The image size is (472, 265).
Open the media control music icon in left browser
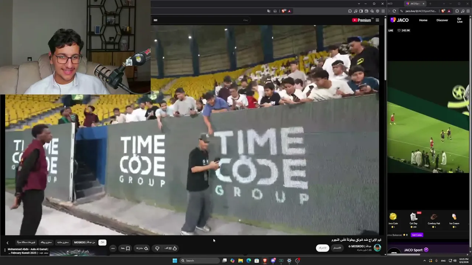[x=355, y=11]
